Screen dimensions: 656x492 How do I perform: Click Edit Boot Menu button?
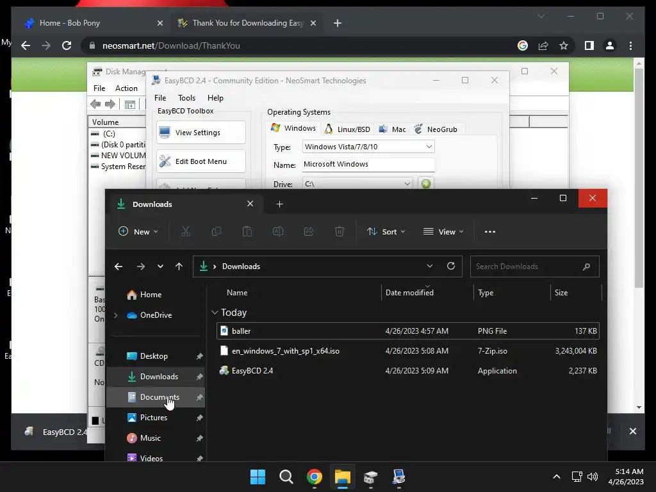point(201,161)
